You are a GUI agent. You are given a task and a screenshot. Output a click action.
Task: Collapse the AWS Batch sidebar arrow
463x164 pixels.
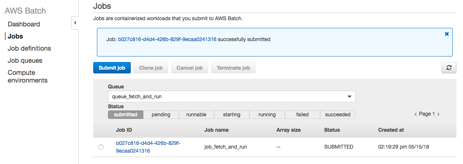(x=75, y=23)
